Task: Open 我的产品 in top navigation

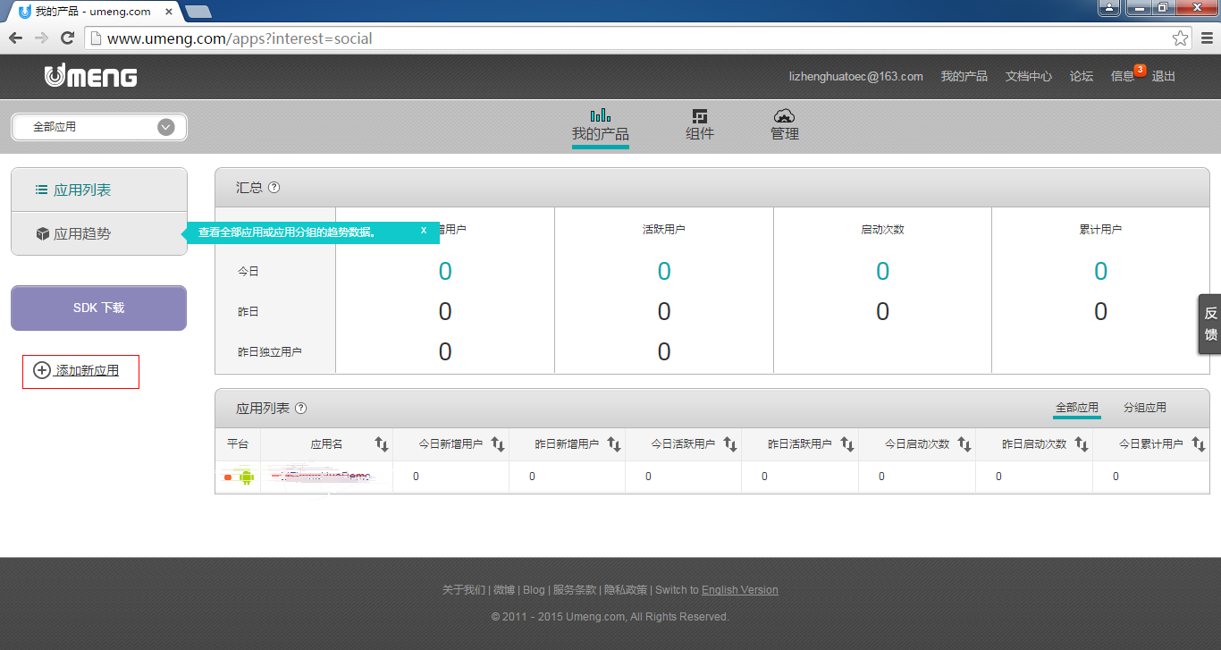Action: [x=964, y=77]
